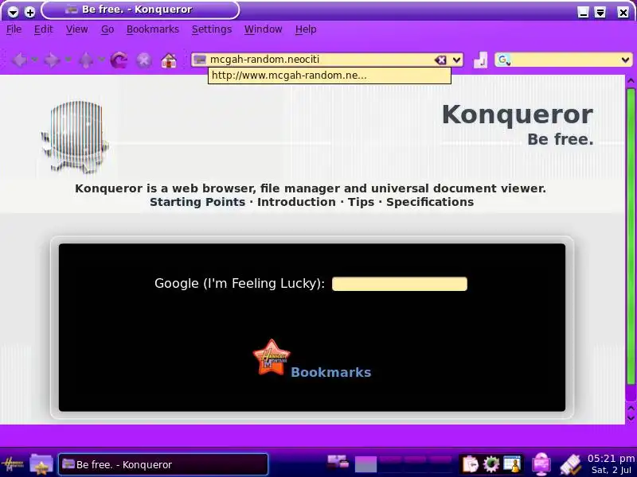Open the location bar history dropdown
This screenshot has height=477, width=637.
click(x=456, y=60)
